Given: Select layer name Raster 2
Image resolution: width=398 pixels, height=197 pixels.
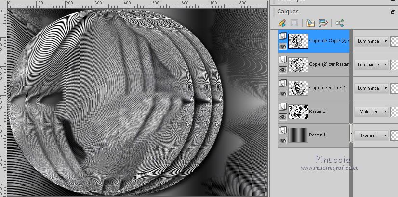Looking at the screenshot, I should (x=317, y=111).
